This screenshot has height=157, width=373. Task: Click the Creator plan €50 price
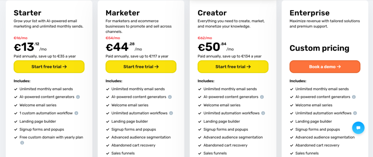(x=209, y=47)
